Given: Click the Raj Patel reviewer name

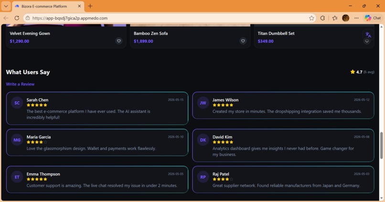Looking at the screenshot, I should pos(221,174).
